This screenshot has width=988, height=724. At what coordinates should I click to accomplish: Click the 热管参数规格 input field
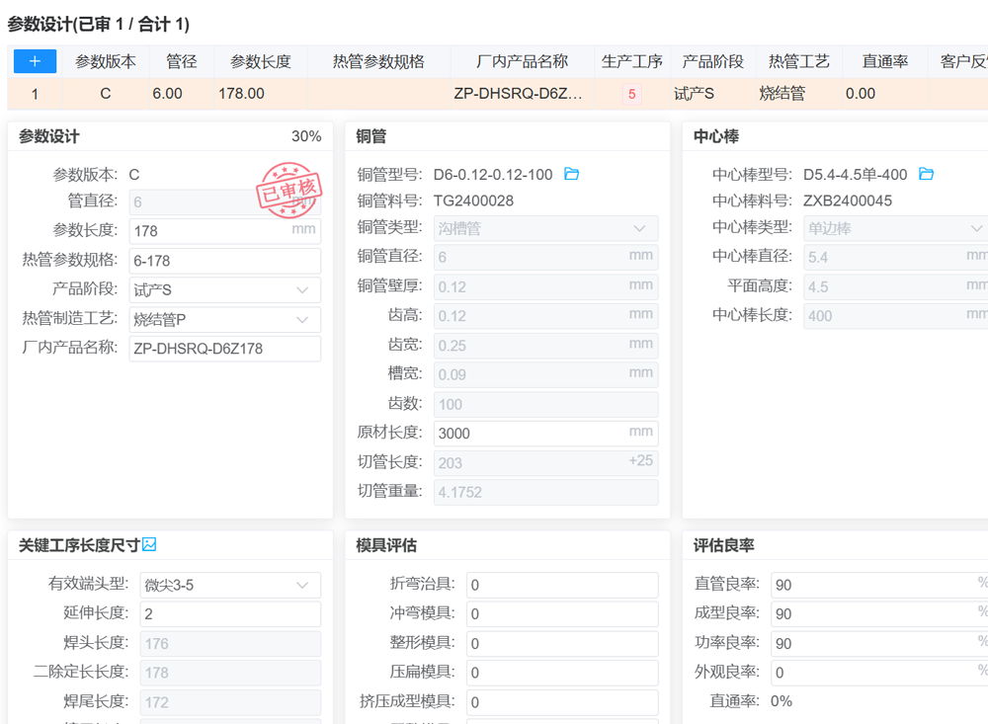(x=224, y=261)
